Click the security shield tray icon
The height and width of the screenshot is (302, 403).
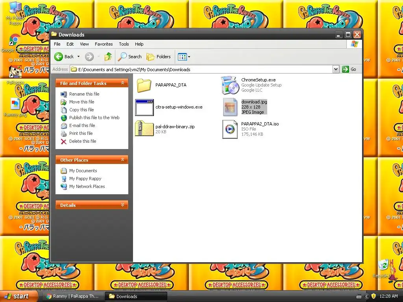pos(373,296)
